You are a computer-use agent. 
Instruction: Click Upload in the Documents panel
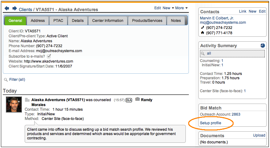click(x=259, y=135)
